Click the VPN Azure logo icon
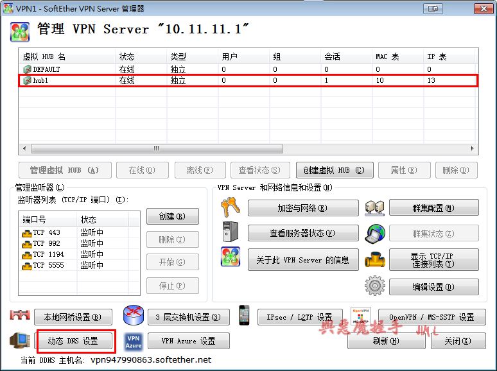 134,342
